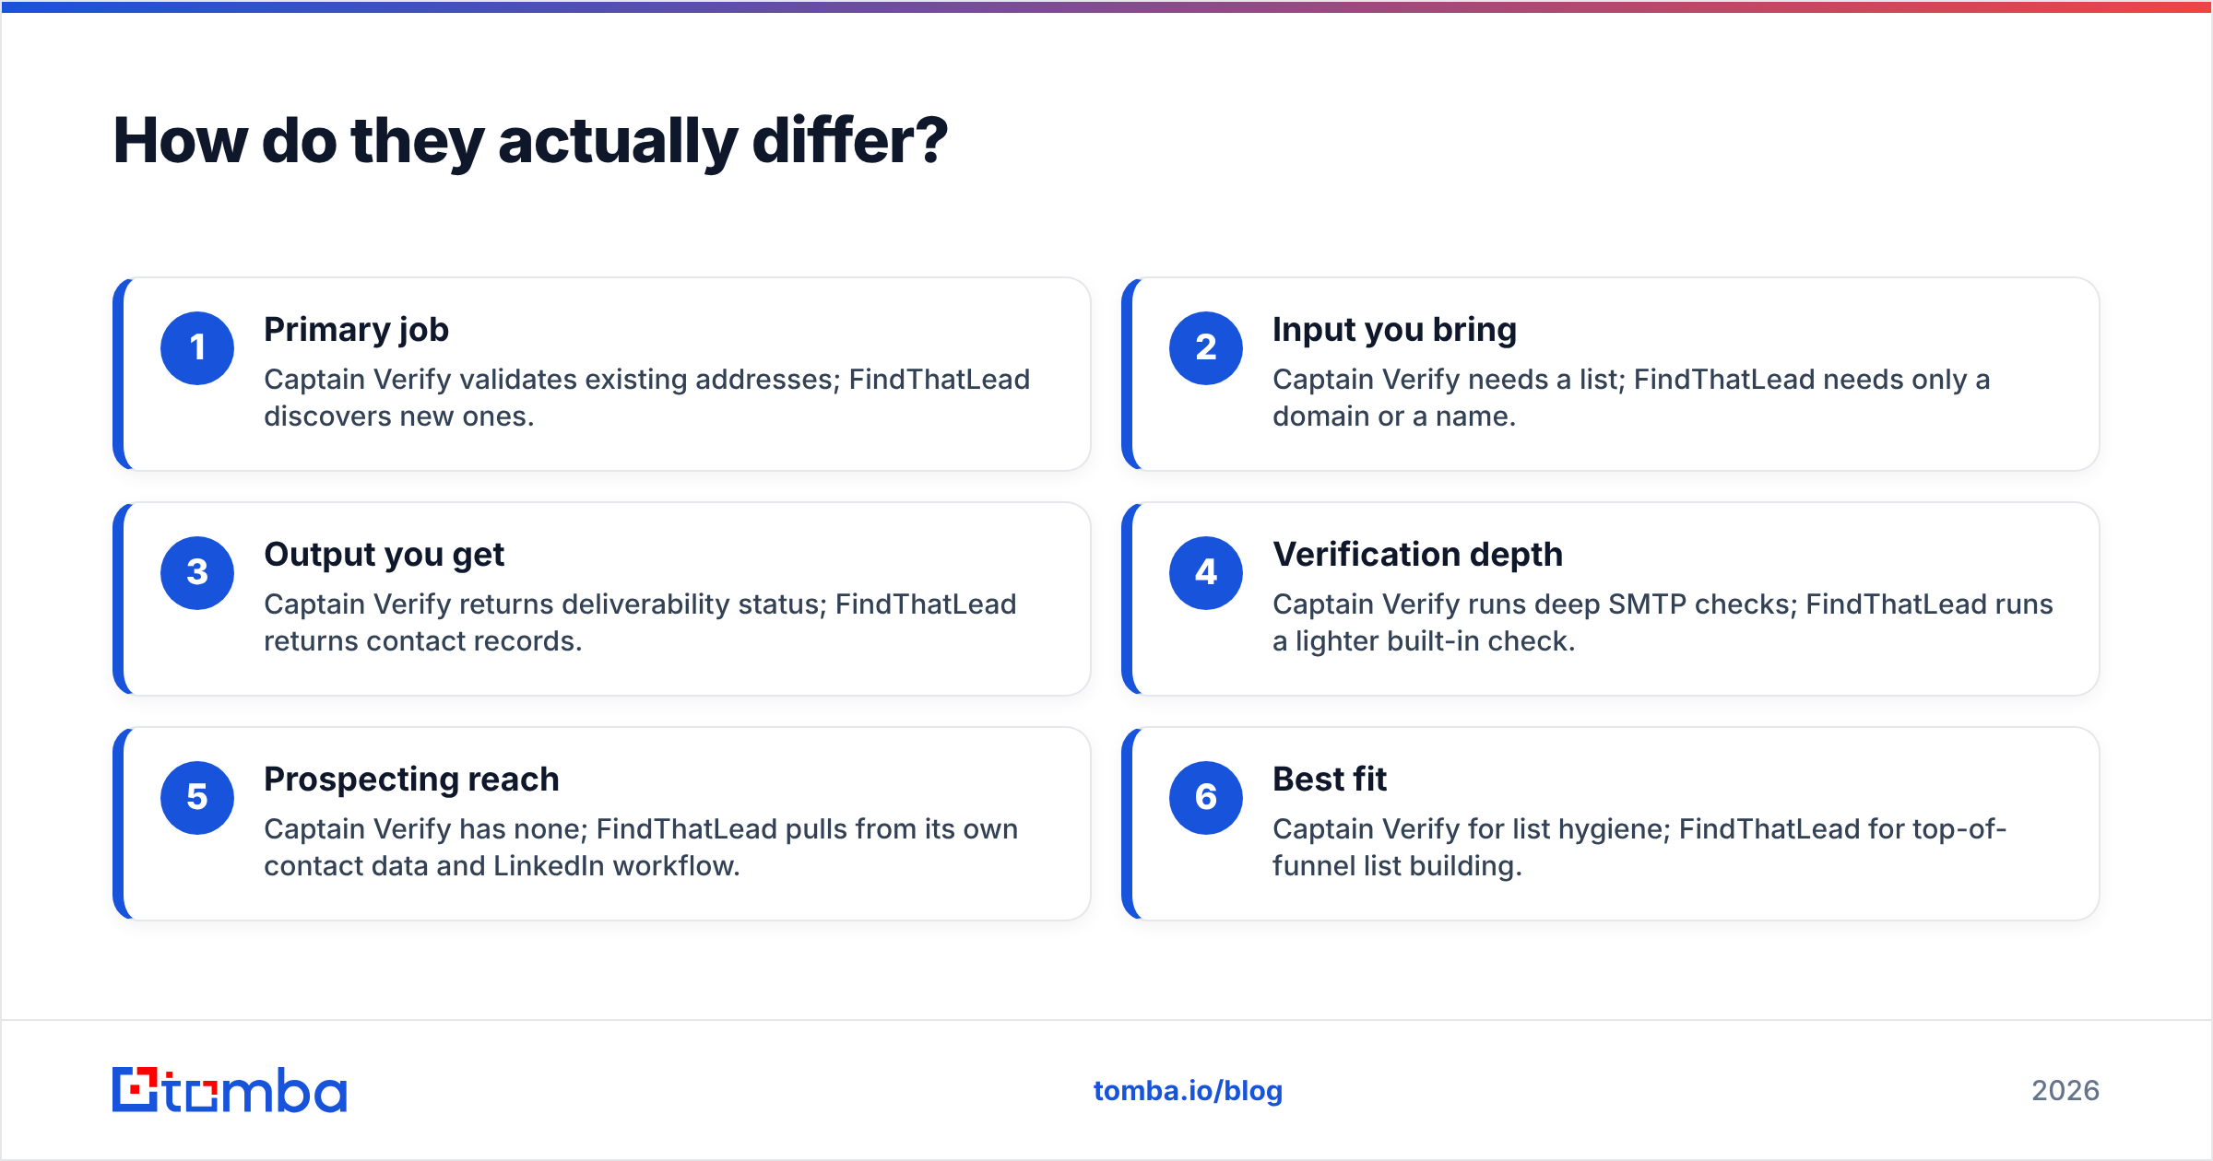Select the Input you bring heading
This screenshot has width=2213, height=1161.
click(x=1394, y=330)
